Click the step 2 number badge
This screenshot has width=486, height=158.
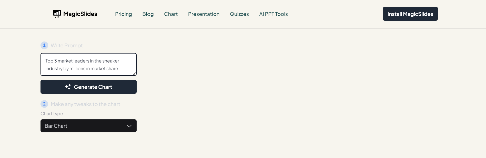click(44, 104)
